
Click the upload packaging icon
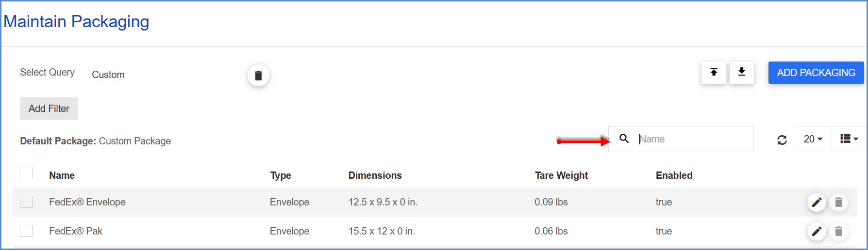713,73
